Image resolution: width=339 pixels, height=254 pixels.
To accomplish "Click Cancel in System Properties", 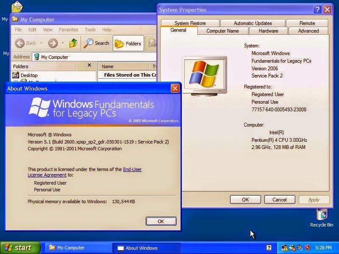I will click(x=280, y=199).
